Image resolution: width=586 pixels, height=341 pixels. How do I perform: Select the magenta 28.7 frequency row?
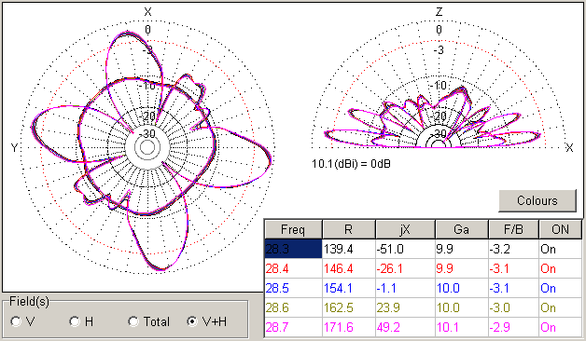click(x=424, y=327)
